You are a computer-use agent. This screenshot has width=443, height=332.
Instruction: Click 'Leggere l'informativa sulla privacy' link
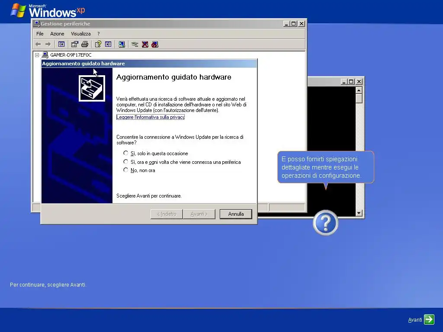151,117
